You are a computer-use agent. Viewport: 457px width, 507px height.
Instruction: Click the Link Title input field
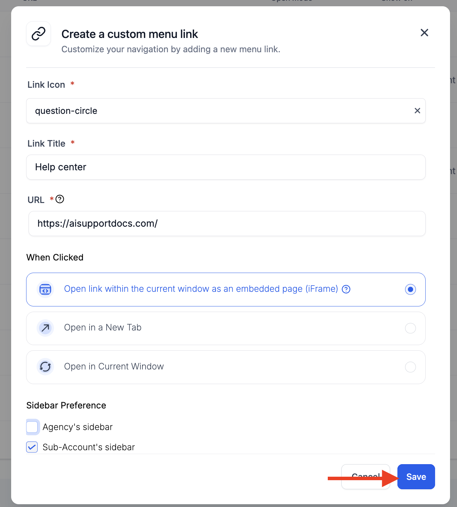pyautogui.click(x=226, y=167)
